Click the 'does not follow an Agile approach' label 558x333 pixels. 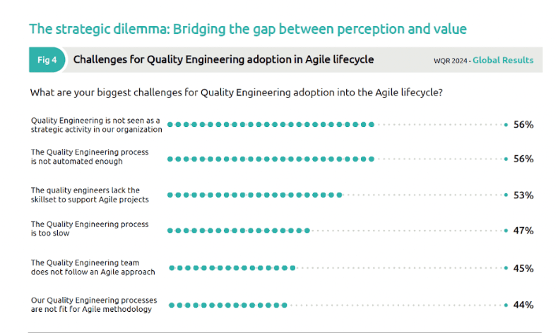pos(93,266)
